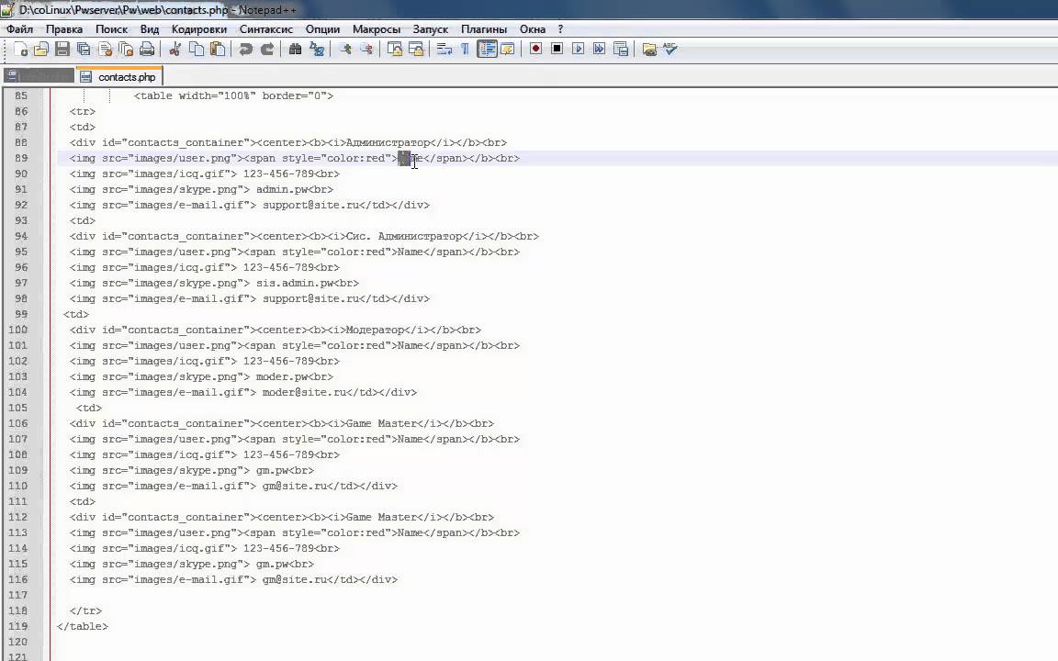The height and width of the screenshot is (661, 1058).
Task: Switch to the contacts.php tab
Action: [119, 76]
